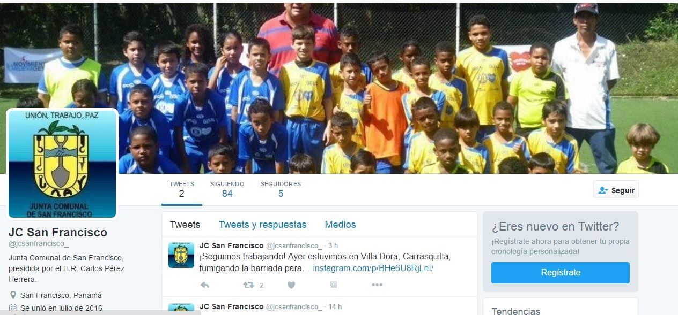
Task: Open the Junta Comunal profile picture
Action: coord(62,164)
